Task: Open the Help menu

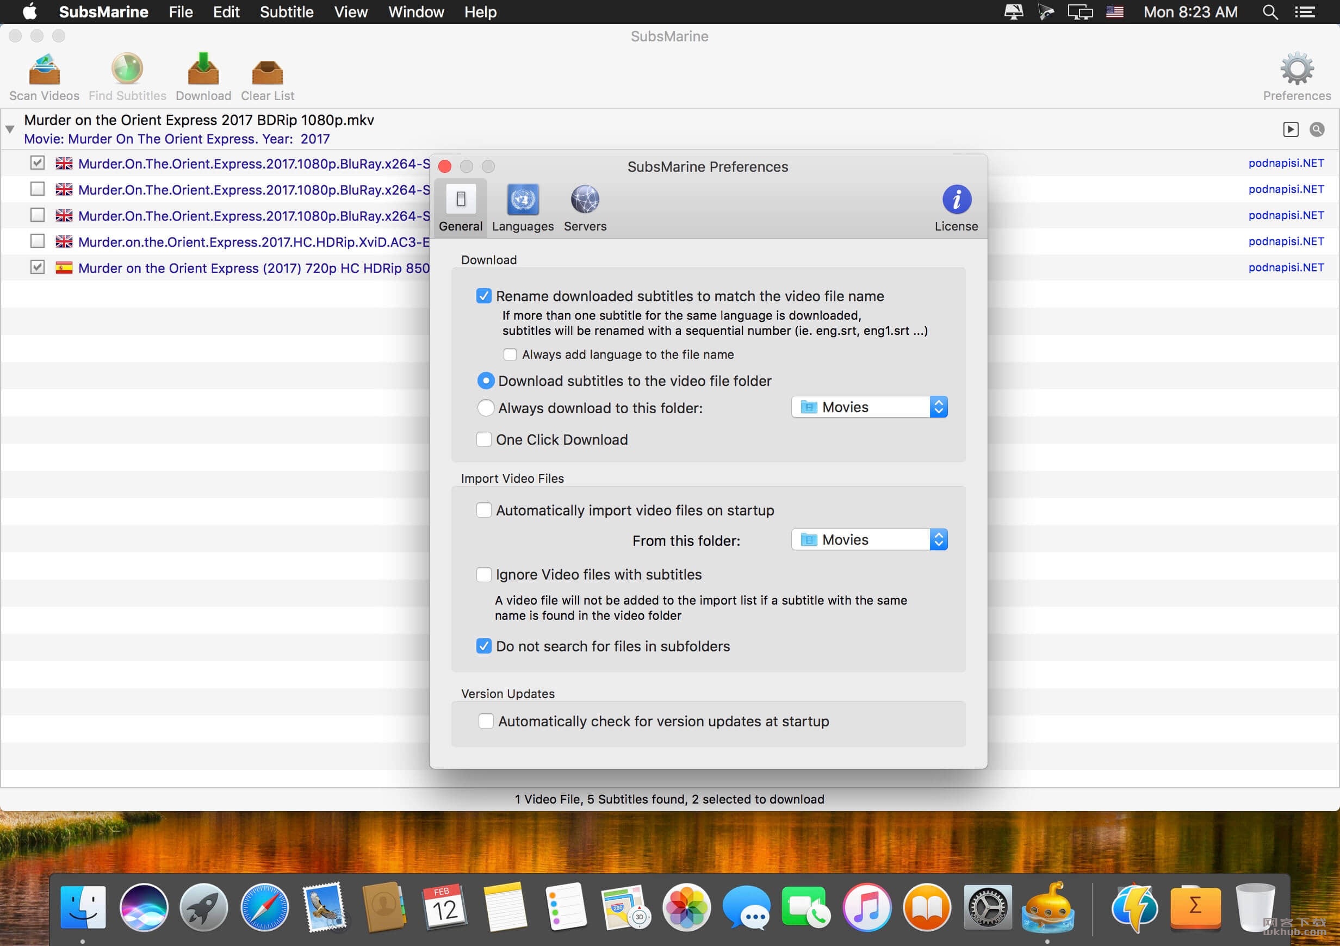Action: pyautogui.click(x=480, y=11)
